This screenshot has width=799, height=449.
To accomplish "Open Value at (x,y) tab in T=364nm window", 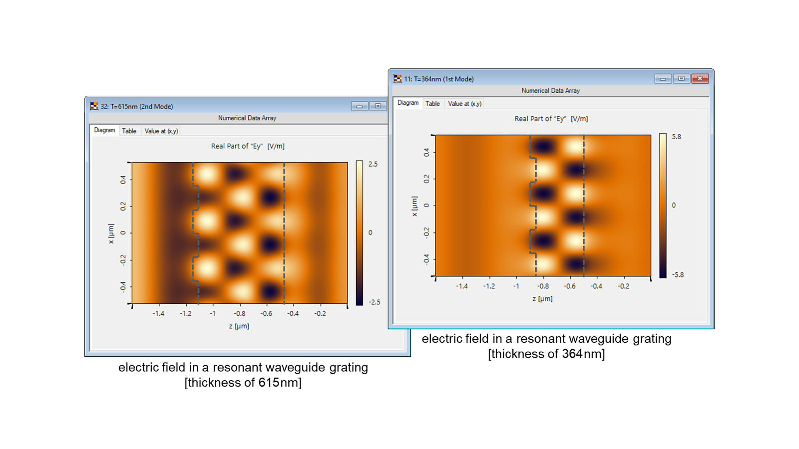I will pos(464,104).
